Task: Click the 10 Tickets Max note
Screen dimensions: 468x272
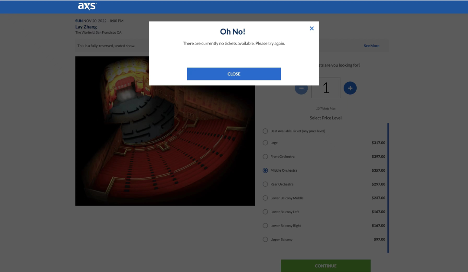Action: pos(325,109)
